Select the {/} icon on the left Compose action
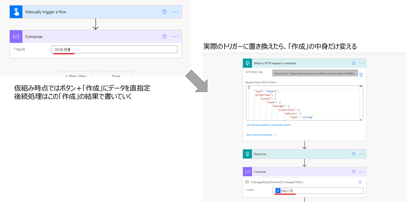This screenshot has width=406, height=202. [16, 36]
